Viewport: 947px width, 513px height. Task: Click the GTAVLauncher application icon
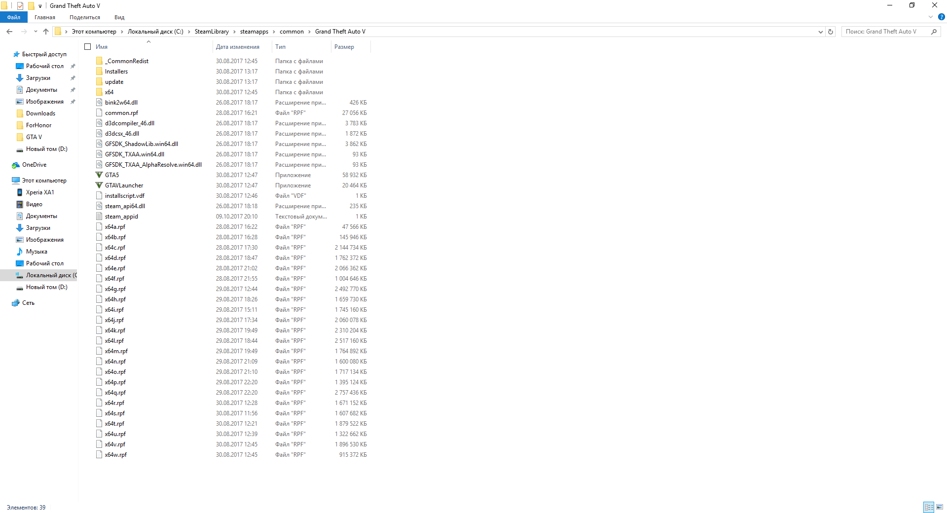click(x=99, y=185)
